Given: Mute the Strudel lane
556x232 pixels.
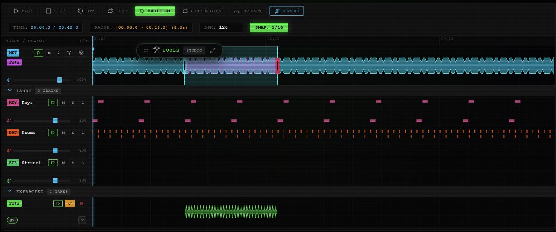Looking at the screenshot, I should pos(63,163).
